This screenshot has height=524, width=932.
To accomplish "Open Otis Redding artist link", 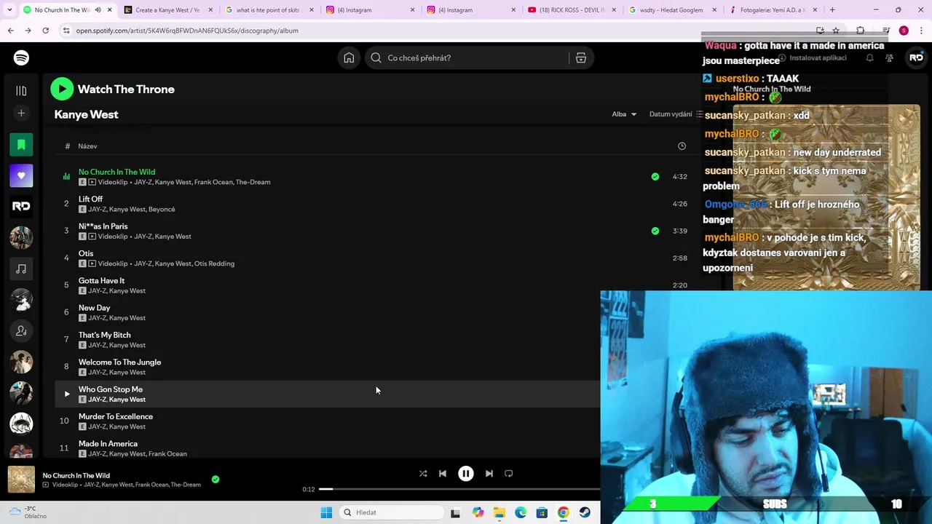I will (x=214, y=263).
